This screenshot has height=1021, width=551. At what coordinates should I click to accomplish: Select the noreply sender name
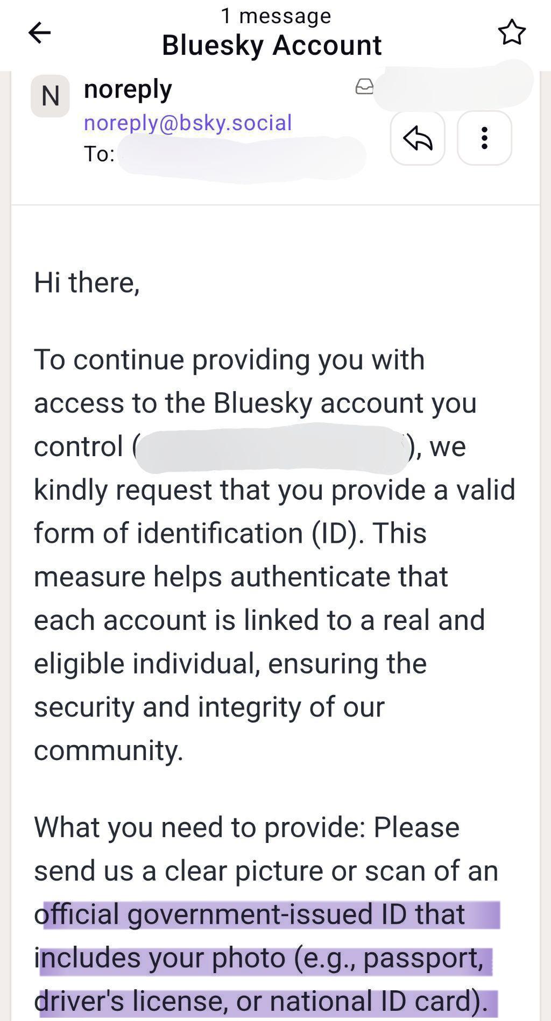pyautogui.click(x=128, y=89)
